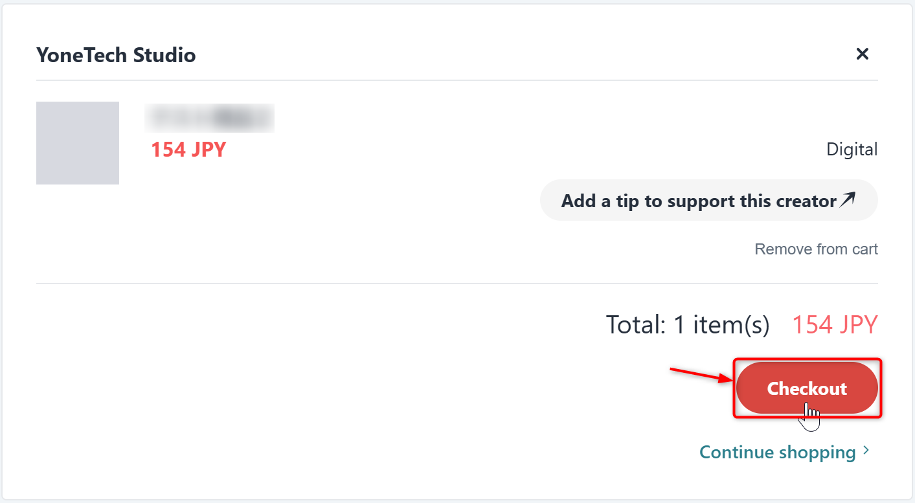
Task: Click the "1 item(s)" count text
Action: (721, 324)
